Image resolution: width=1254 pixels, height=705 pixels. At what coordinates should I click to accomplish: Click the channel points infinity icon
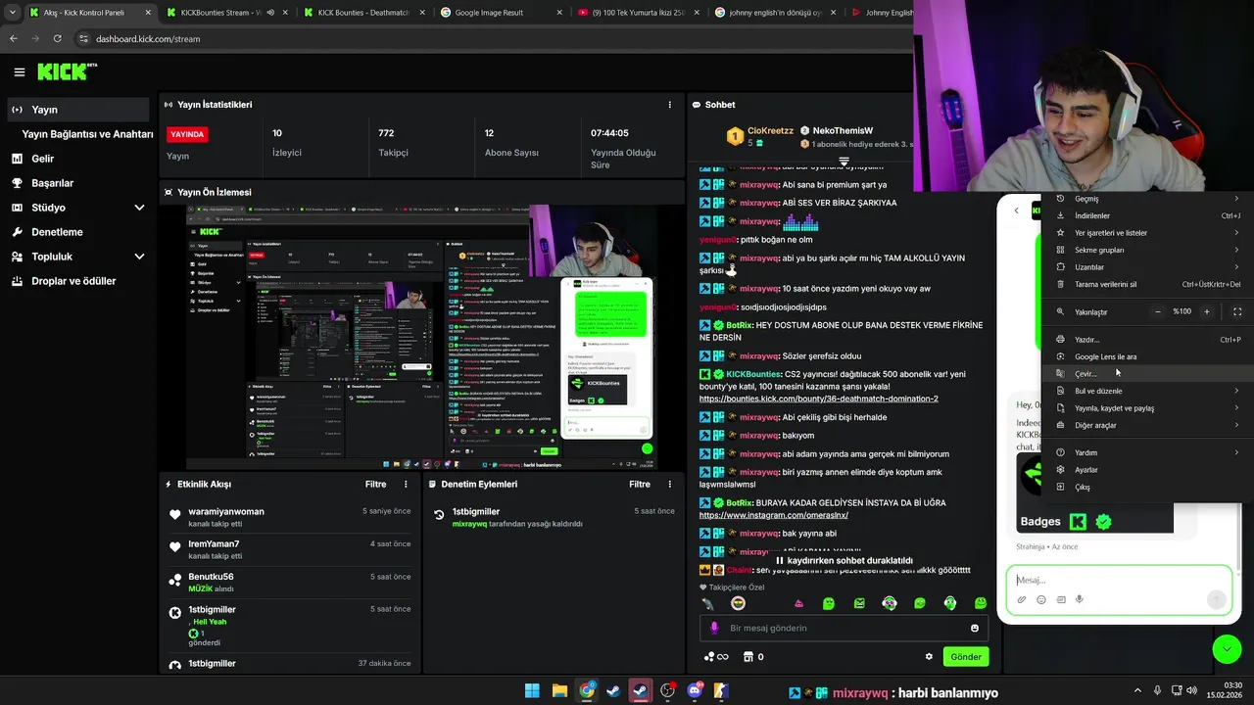point(716,656)
